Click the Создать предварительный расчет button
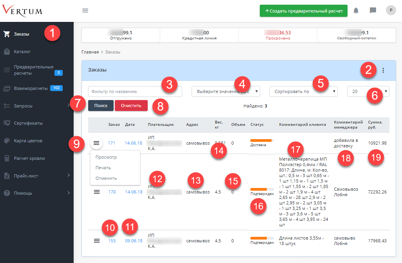402x263 pixels. [x=303, y=11]
